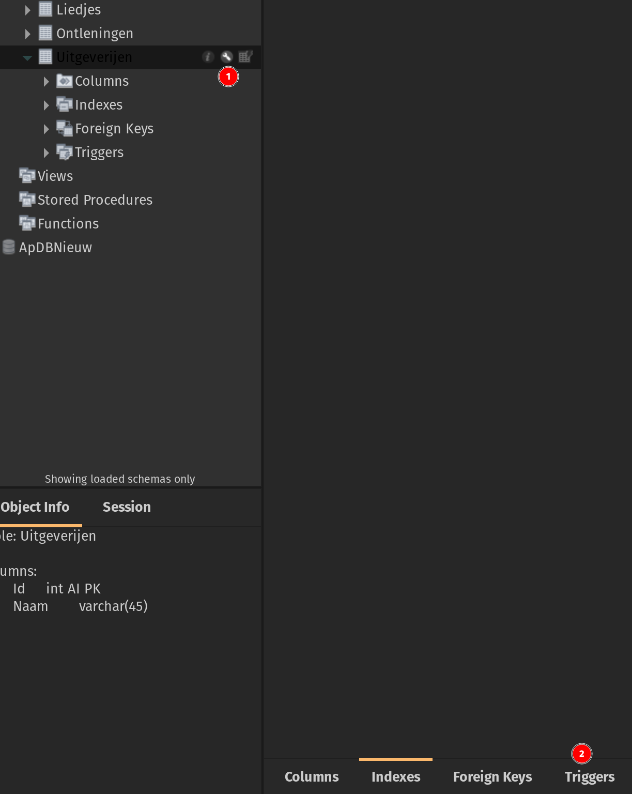
Task: Open table info icon for Uitgeverijen
Action: click(x=208, y=57)
